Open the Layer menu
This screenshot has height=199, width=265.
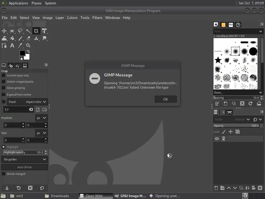coord(60,18)
